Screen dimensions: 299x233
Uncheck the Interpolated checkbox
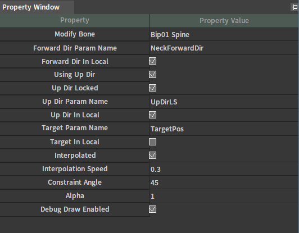152,156
